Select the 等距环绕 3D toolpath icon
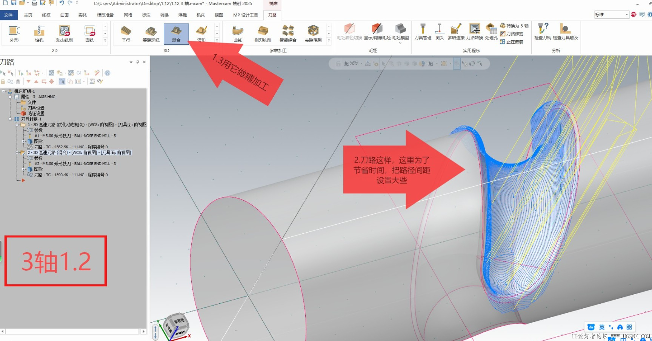 [x=151, y=34]
